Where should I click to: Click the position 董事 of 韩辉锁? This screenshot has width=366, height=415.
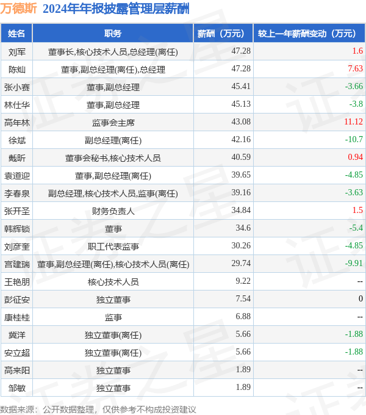[x=113, y=229]
